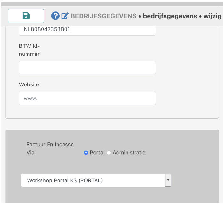Image resolution: width=223 pixels, height=204 pixels.
Task: Click the Administratie option label text
Action: click(x=129, y=153)
